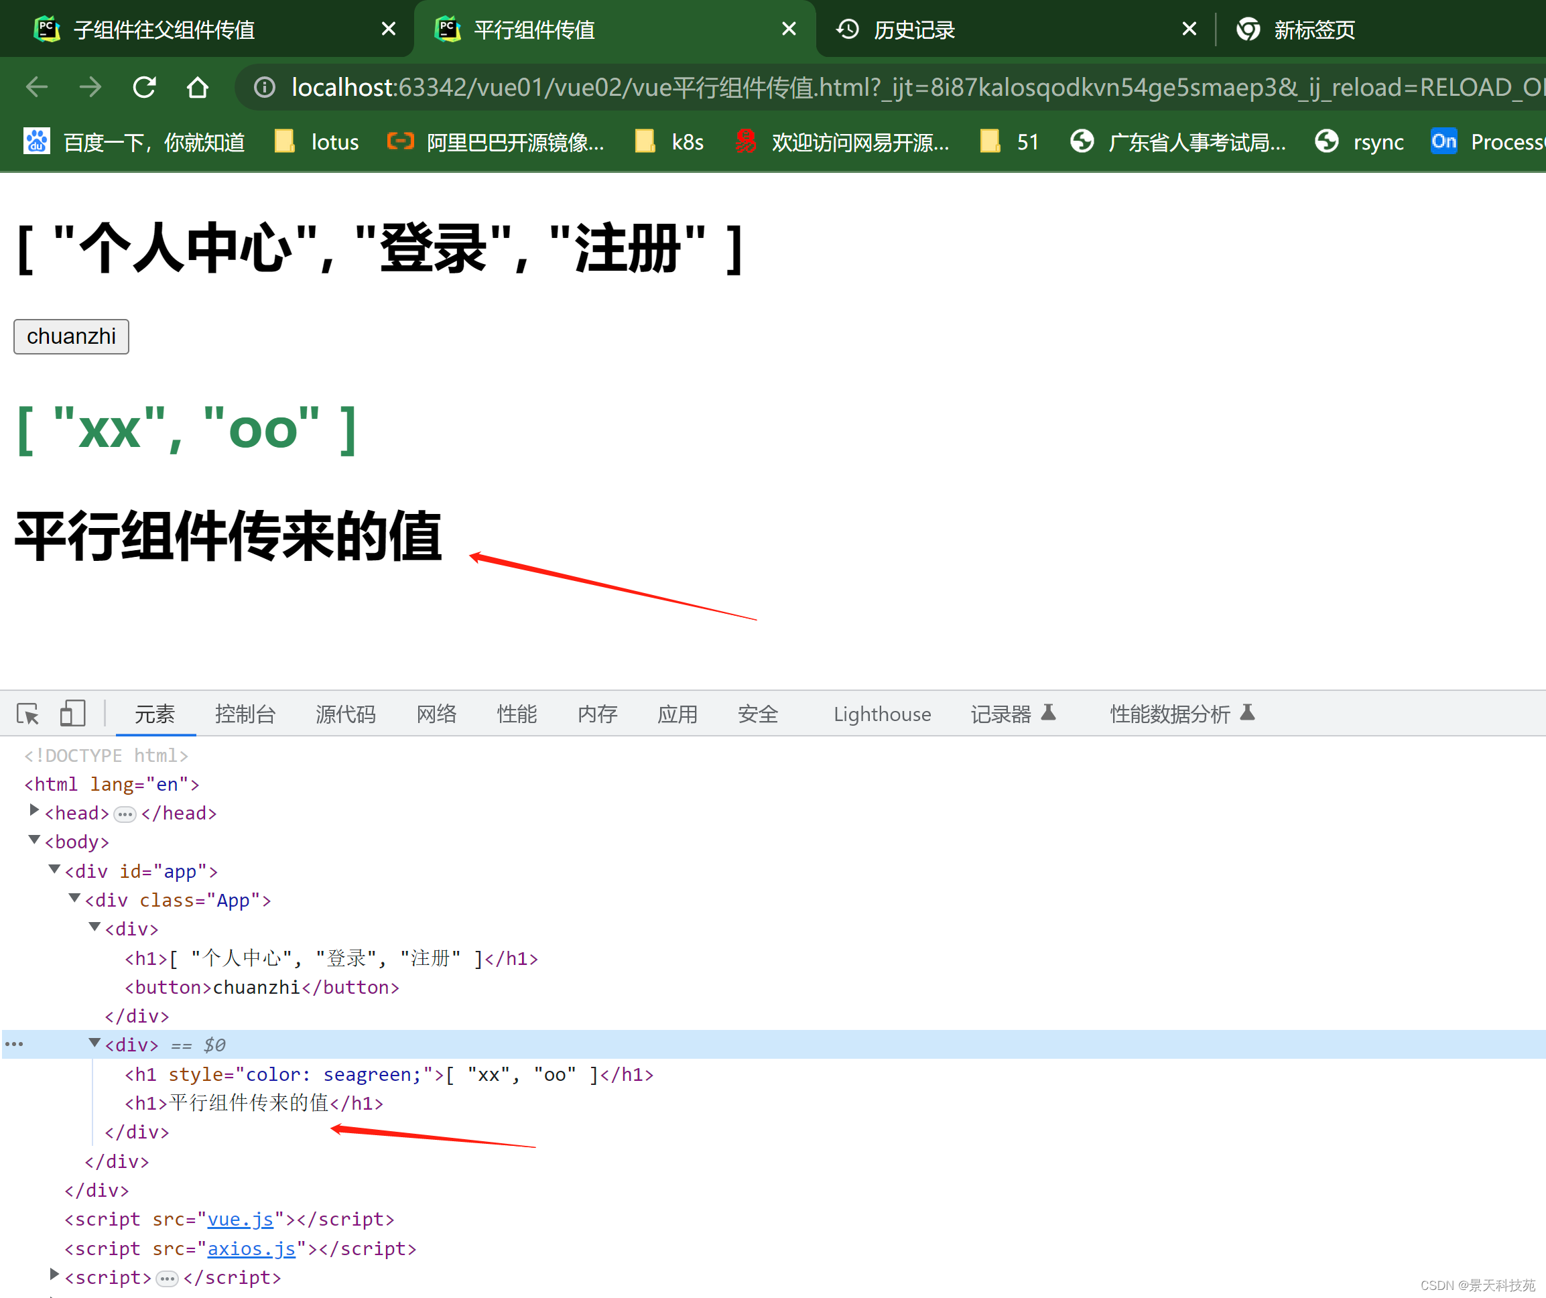1546x1298 pixels.
Task: Open options dots for selected div row
Action: (14, 1044)
